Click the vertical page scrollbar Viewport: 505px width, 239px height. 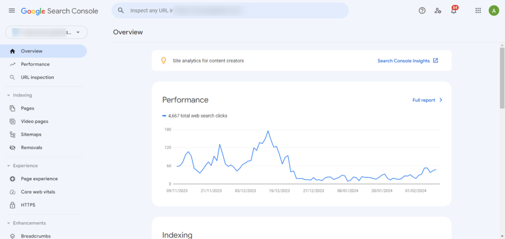(x=502, y=79)
